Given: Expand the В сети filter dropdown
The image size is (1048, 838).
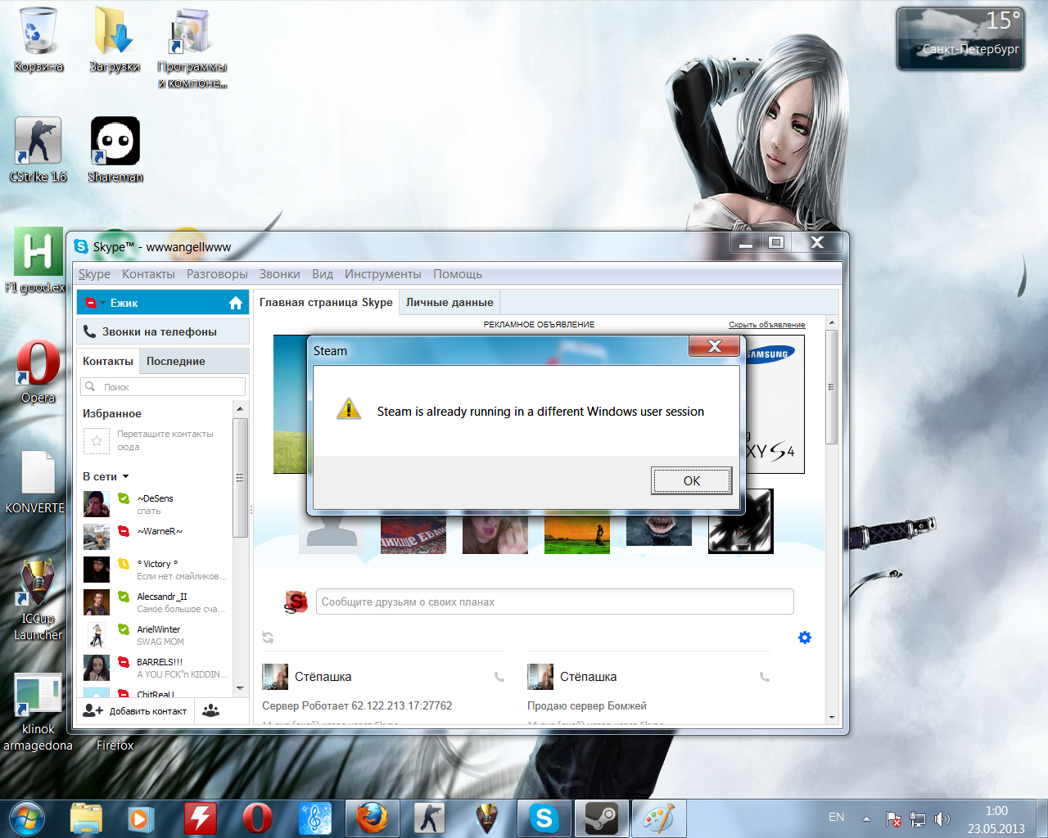Looking at the screenshot, I should (106, 476).
